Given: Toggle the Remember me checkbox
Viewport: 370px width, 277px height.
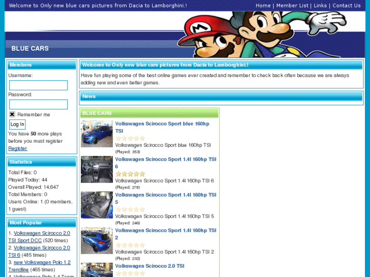Looking at the screenshot, I should pos(12,114).
